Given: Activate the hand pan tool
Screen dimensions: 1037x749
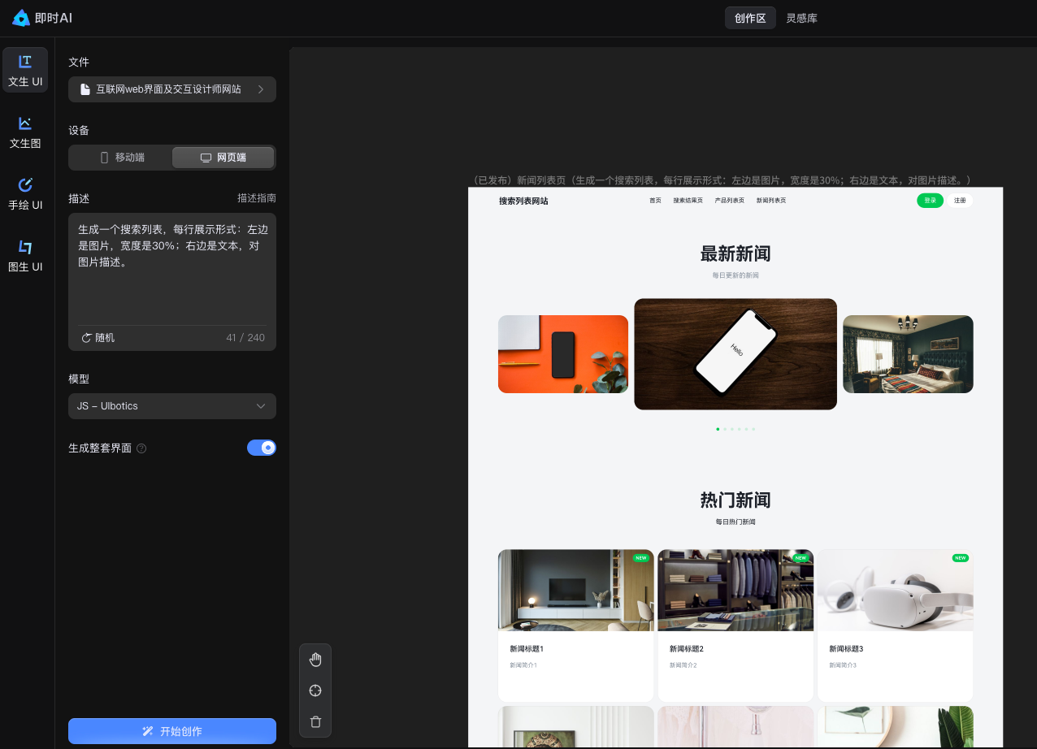Looking at the screenshot, I should [315, 660].
